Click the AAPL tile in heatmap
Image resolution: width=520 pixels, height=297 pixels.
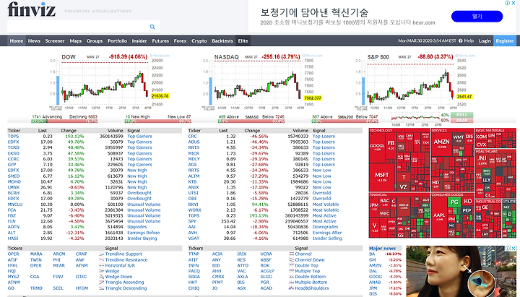[439, 218]
